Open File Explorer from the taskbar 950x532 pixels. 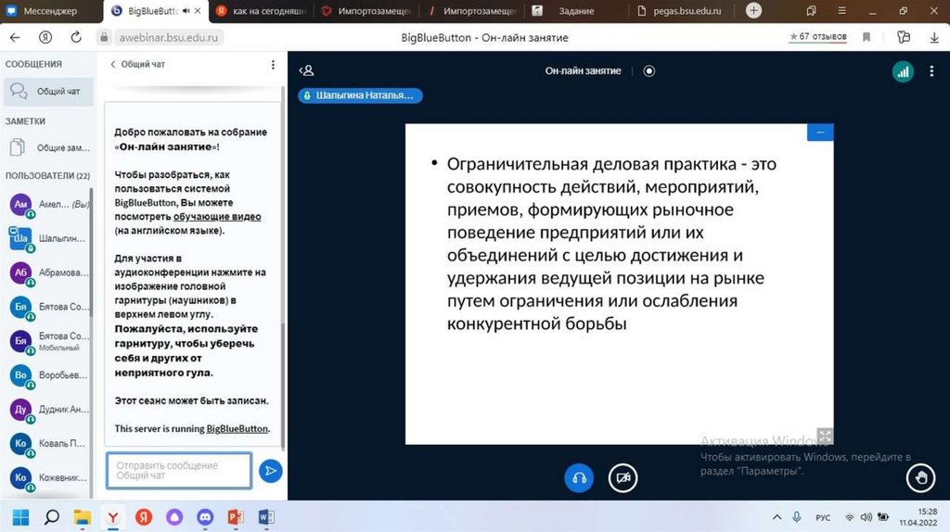[83, 517]
